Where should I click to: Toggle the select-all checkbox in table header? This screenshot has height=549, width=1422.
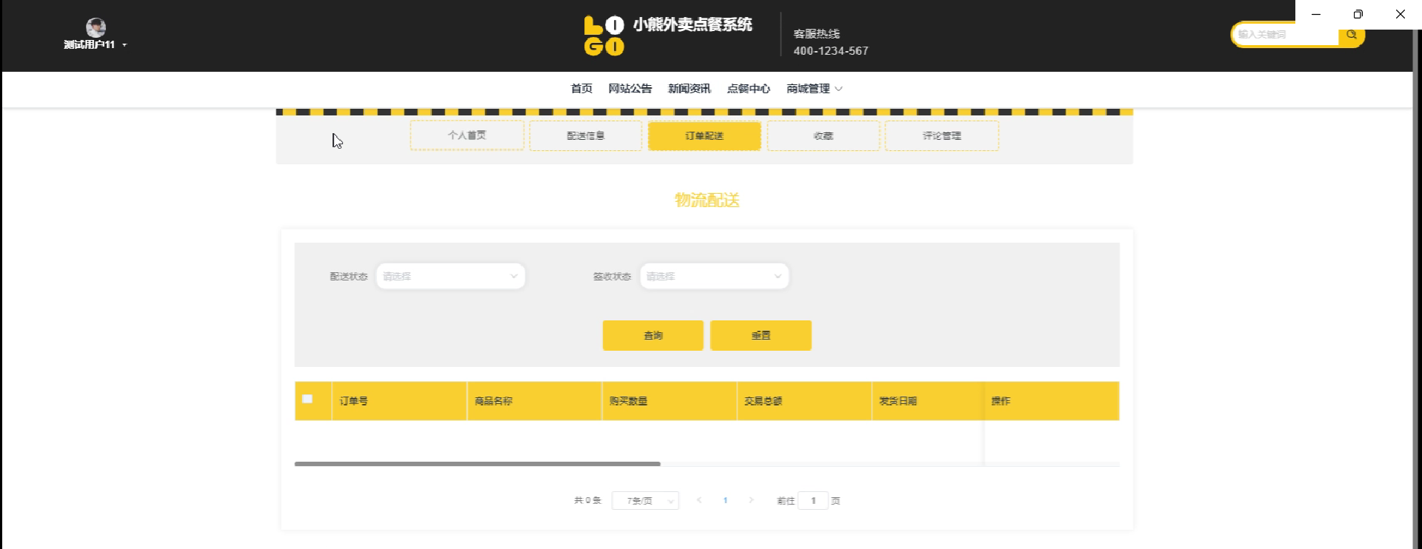pos(307,400)
